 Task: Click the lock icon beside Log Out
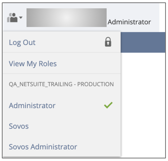point(108,42)
